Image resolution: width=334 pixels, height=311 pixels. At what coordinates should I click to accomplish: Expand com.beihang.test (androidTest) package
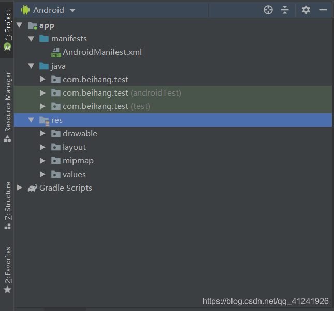42,93
